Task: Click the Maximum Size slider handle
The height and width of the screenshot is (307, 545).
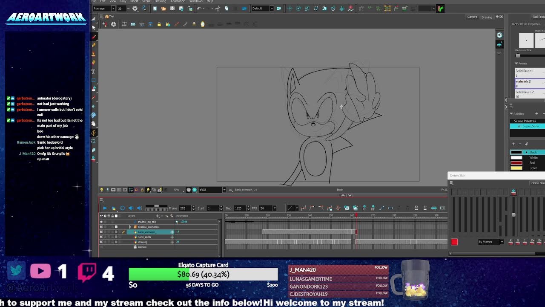Action: click(518, 55)
